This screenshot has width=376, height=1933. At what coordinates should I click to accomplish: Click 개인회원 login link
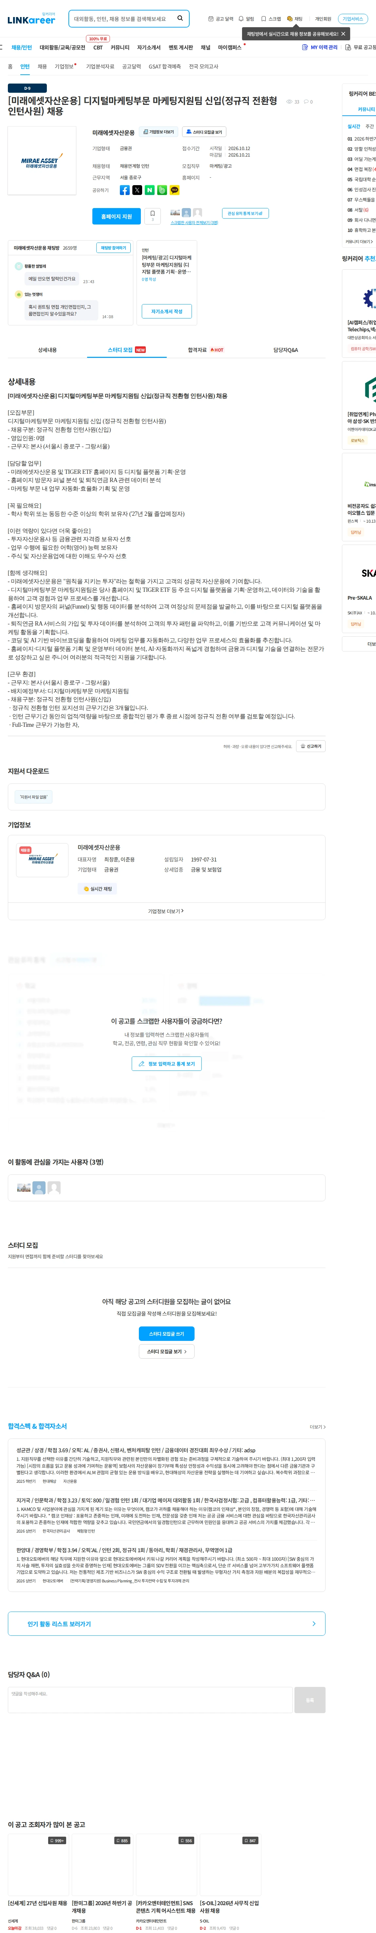tap(323, 19)
